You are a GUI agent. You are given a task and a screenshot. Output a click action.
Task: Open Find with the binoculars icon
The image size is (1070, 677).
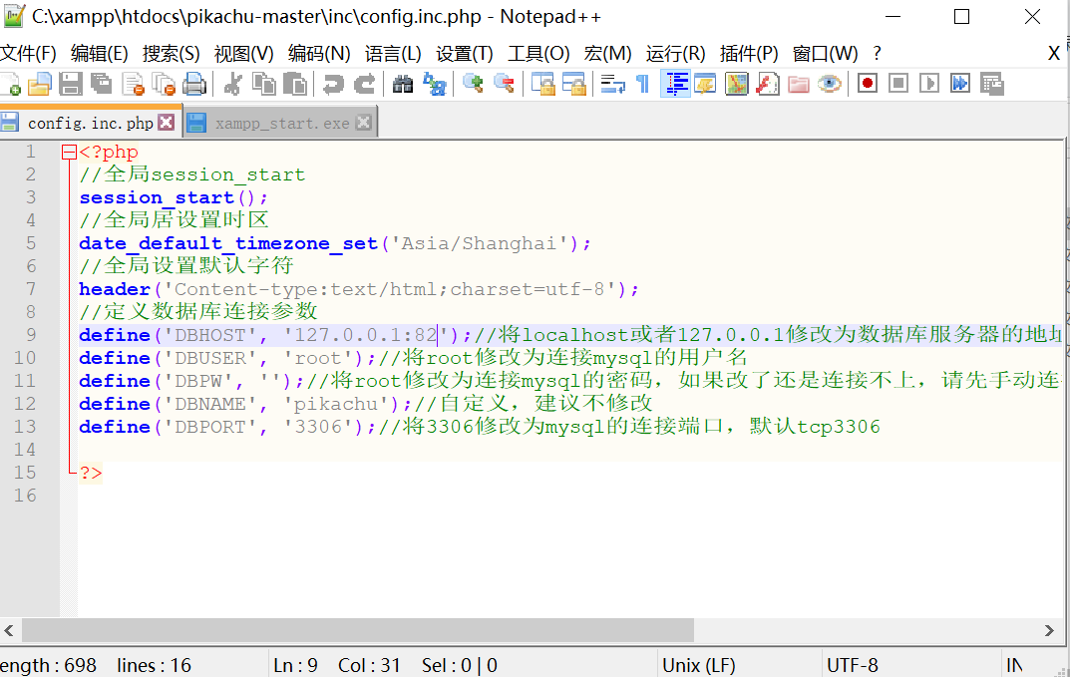tap(403, 84)
